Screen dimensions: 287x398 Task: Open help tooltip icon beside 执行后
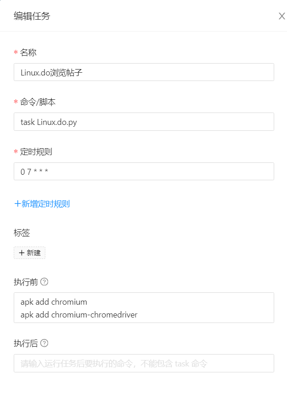point(44,343)
